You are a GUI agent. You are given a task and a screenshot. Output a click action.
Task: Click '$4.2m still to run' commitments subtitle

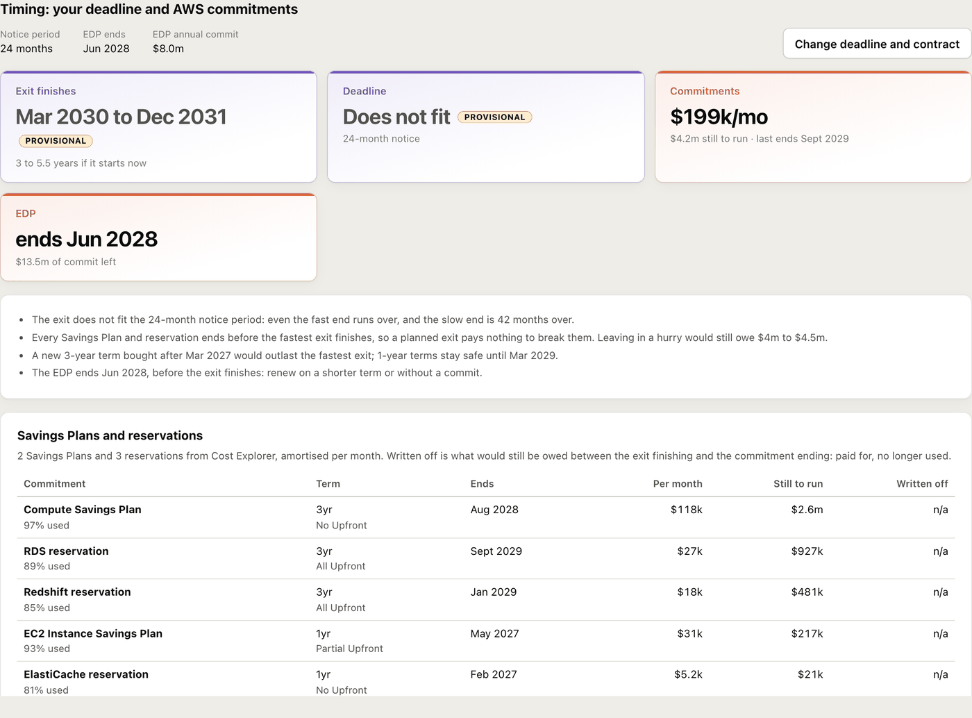coord(709,139)
